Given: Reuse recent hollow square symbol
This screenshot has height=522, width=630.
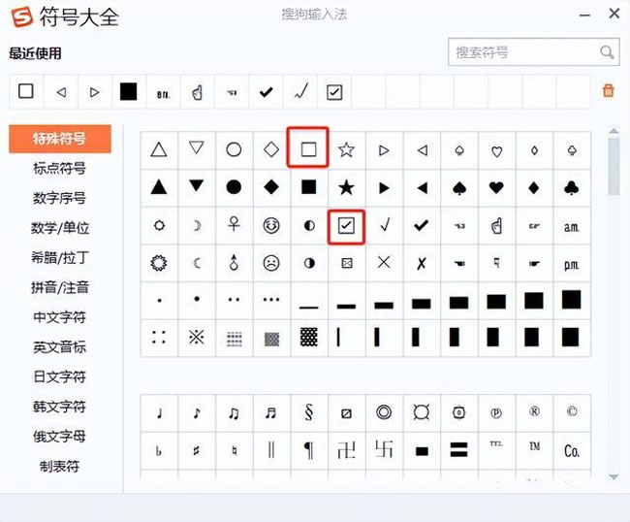Looking at the screenshot, I should click(x=26, y=91).
